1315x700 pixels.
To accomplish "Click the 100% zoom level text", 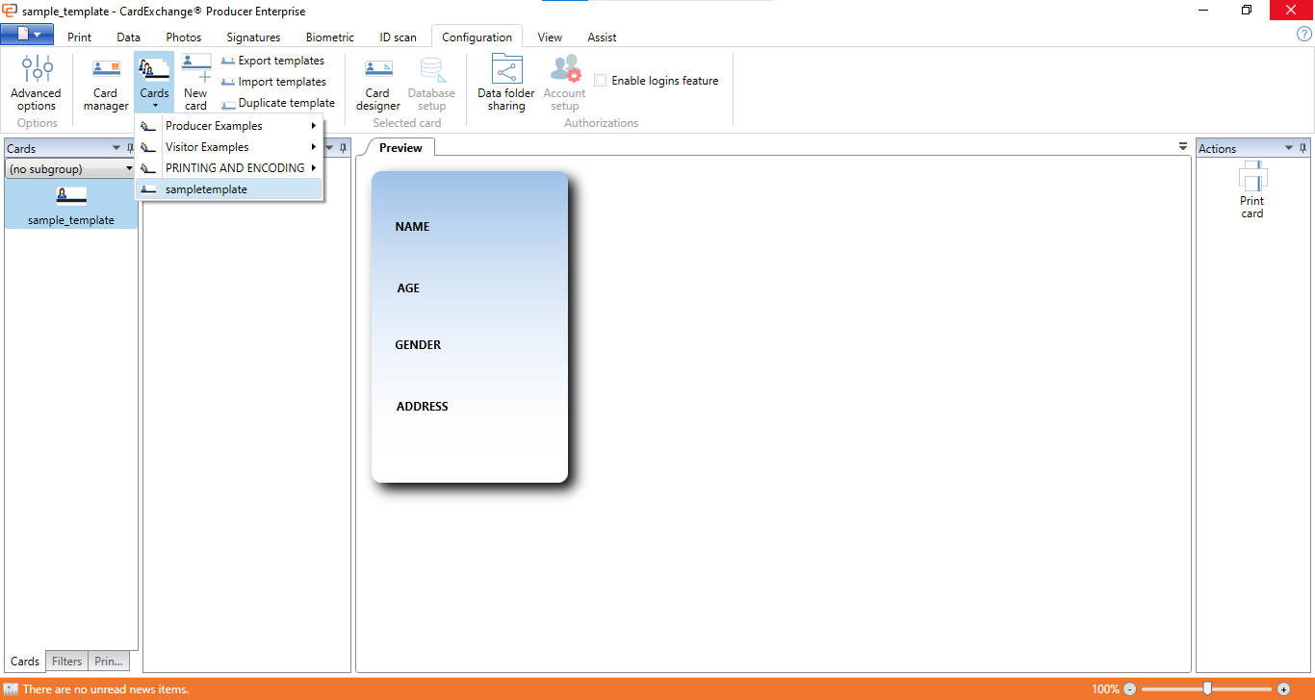I will (1105, 689).
